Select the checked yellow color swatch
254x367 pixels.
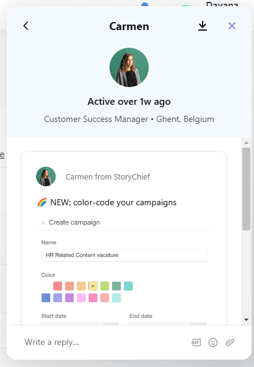(93, 286)
